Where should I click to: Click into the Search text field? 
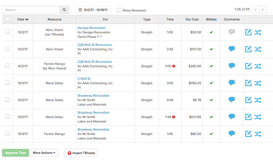click(31, 10)
